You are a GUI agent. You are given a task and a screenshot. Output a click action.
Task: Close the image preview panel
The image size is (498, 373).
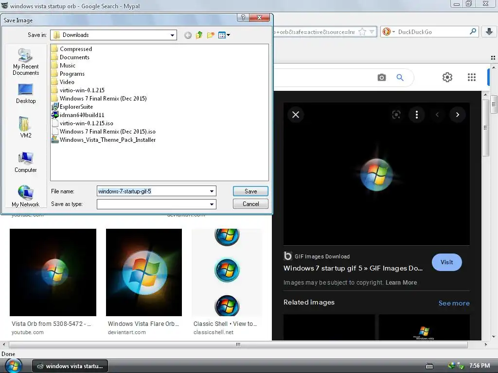click(296, 115)
